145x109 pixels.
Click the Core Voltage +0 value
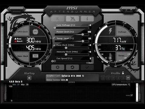[90, 25]
